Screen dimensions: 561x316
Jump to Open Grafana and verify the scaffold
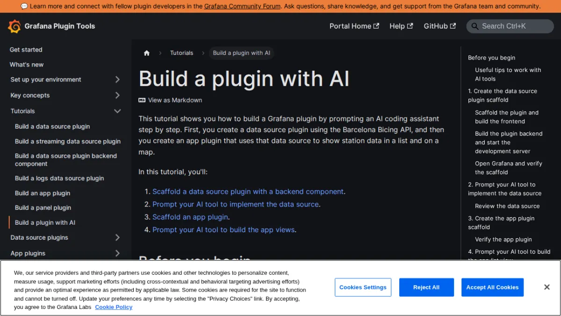point(509,168)
